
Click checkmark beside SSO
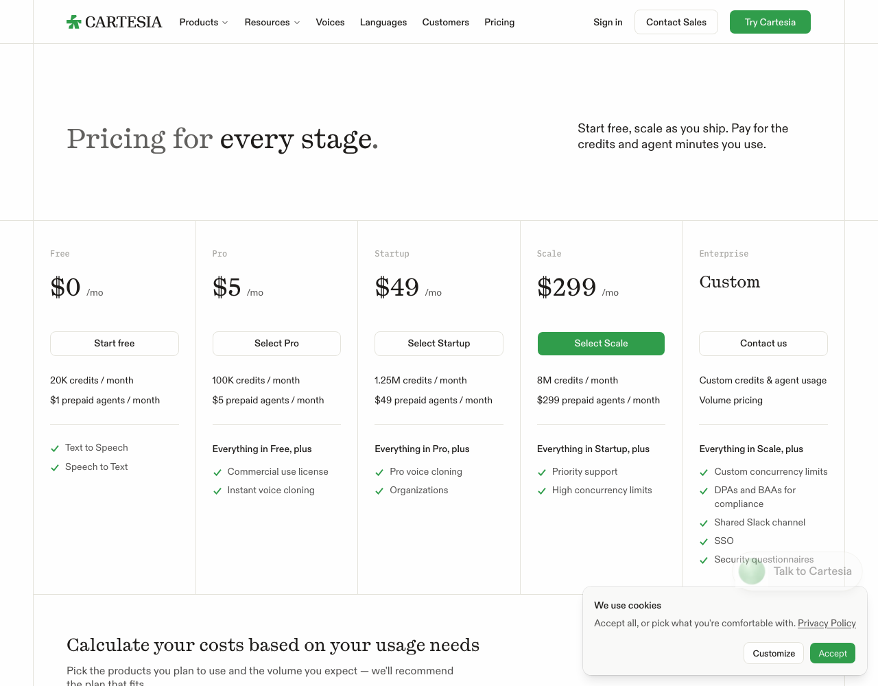coord(704,542)
